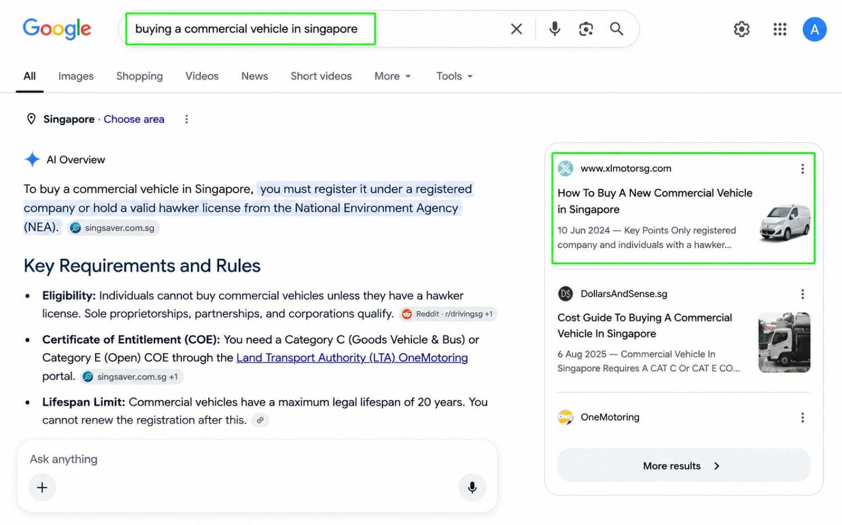Switch to the Shopping tab
This screenshot has width=842, height=525.
point(139,76)
